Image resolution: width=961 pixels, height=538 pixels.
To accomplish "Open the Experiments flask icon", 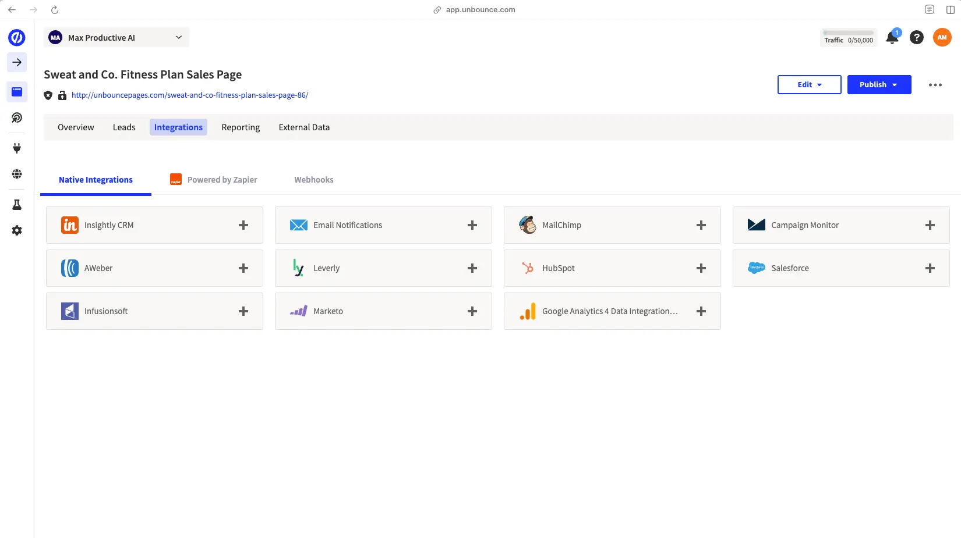I will click(16, 204).
